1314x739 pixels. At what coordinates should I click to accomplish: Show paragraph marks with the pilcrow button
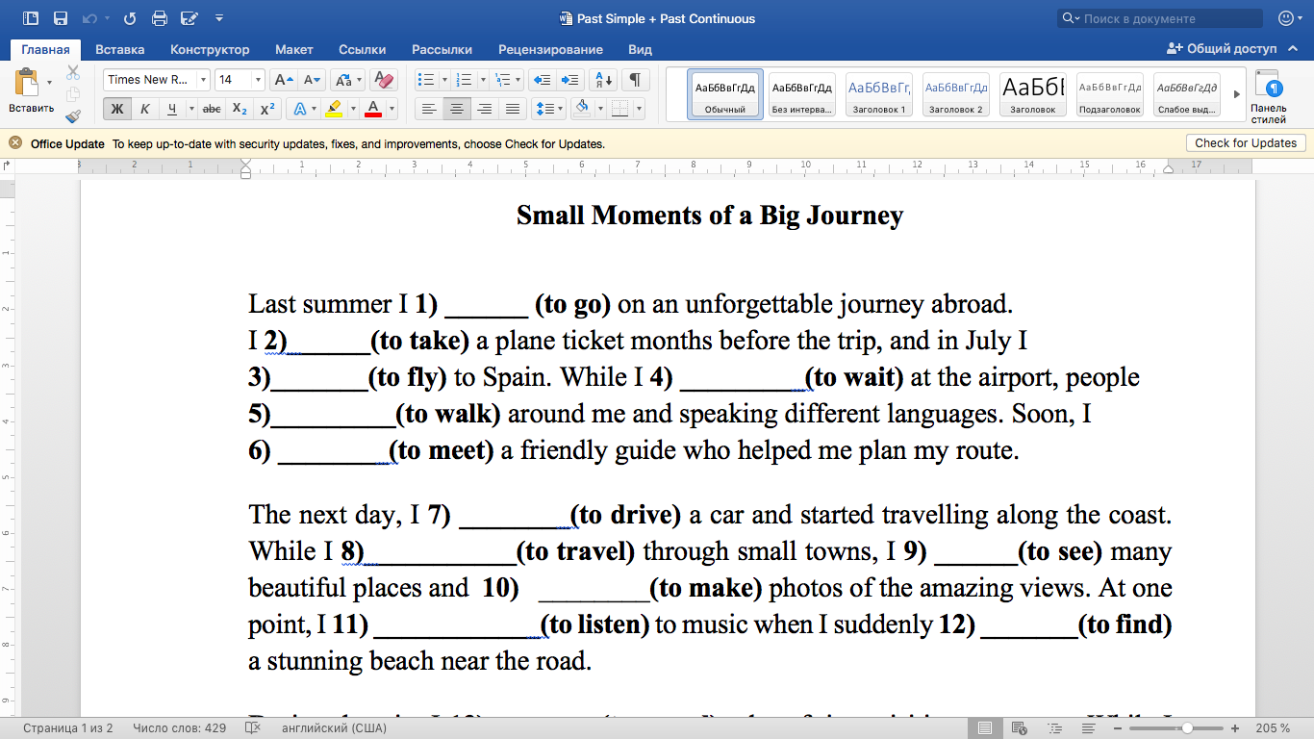coord(635,80)
